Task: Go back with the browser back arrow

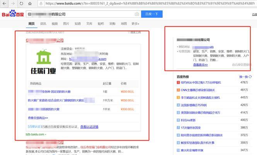Action: [4, 3]
